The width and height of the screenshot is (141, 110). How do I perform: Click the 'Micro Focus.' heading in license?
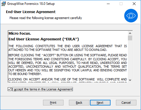pos(20,34)
